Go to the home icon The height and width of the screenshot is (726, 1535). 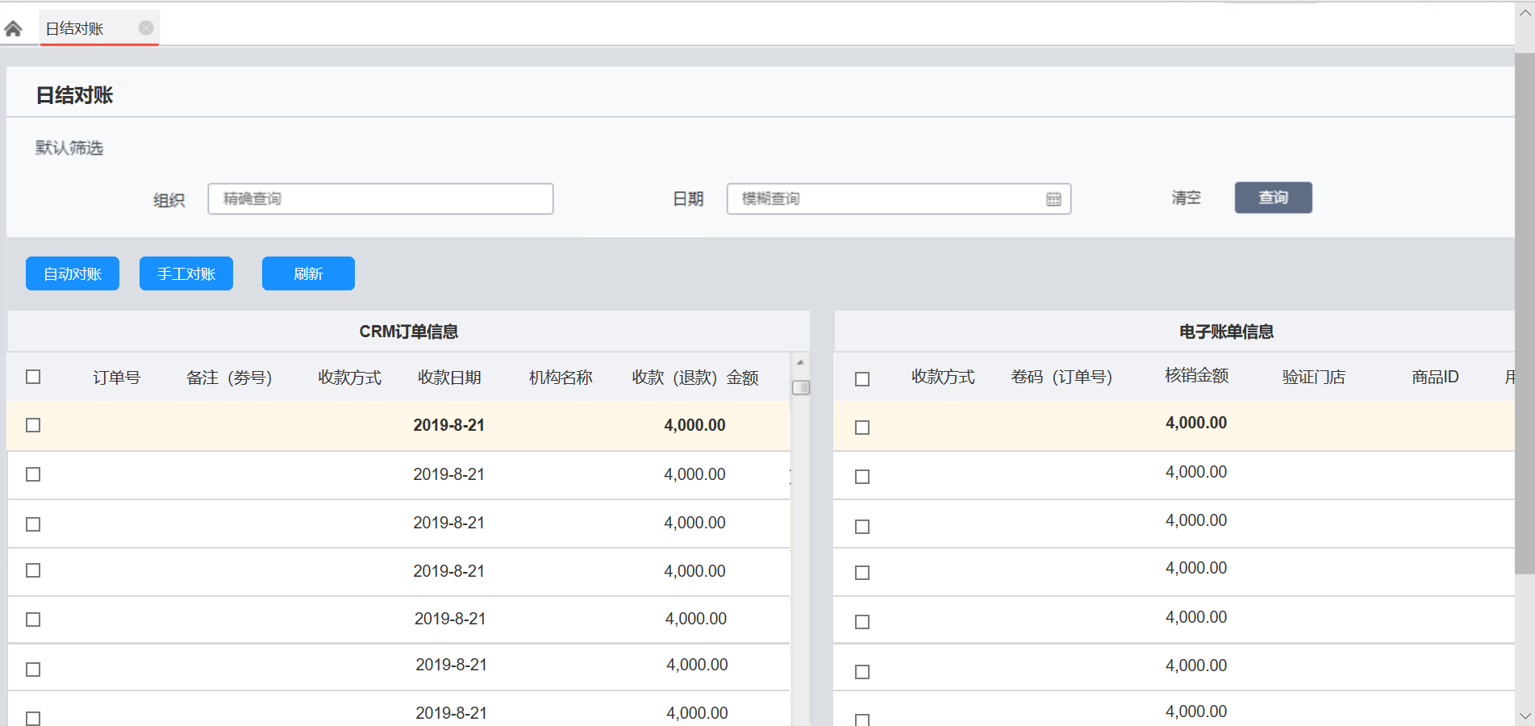click(x=13, y=29)
